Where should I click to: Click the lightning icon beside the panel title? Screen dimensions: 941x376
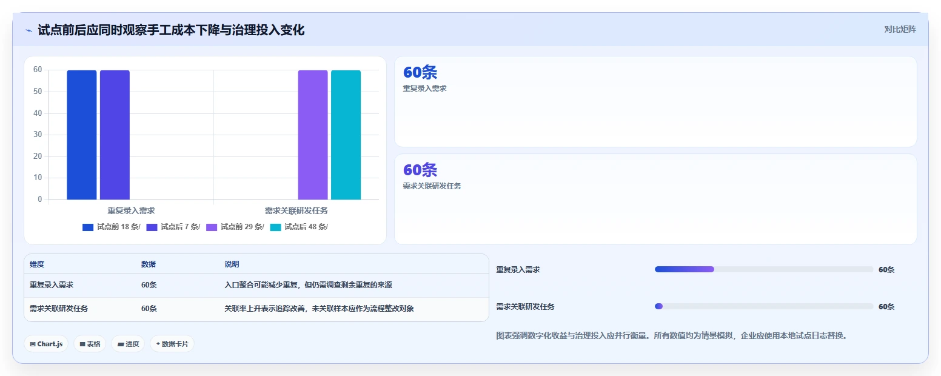click(x=29, y=30)
